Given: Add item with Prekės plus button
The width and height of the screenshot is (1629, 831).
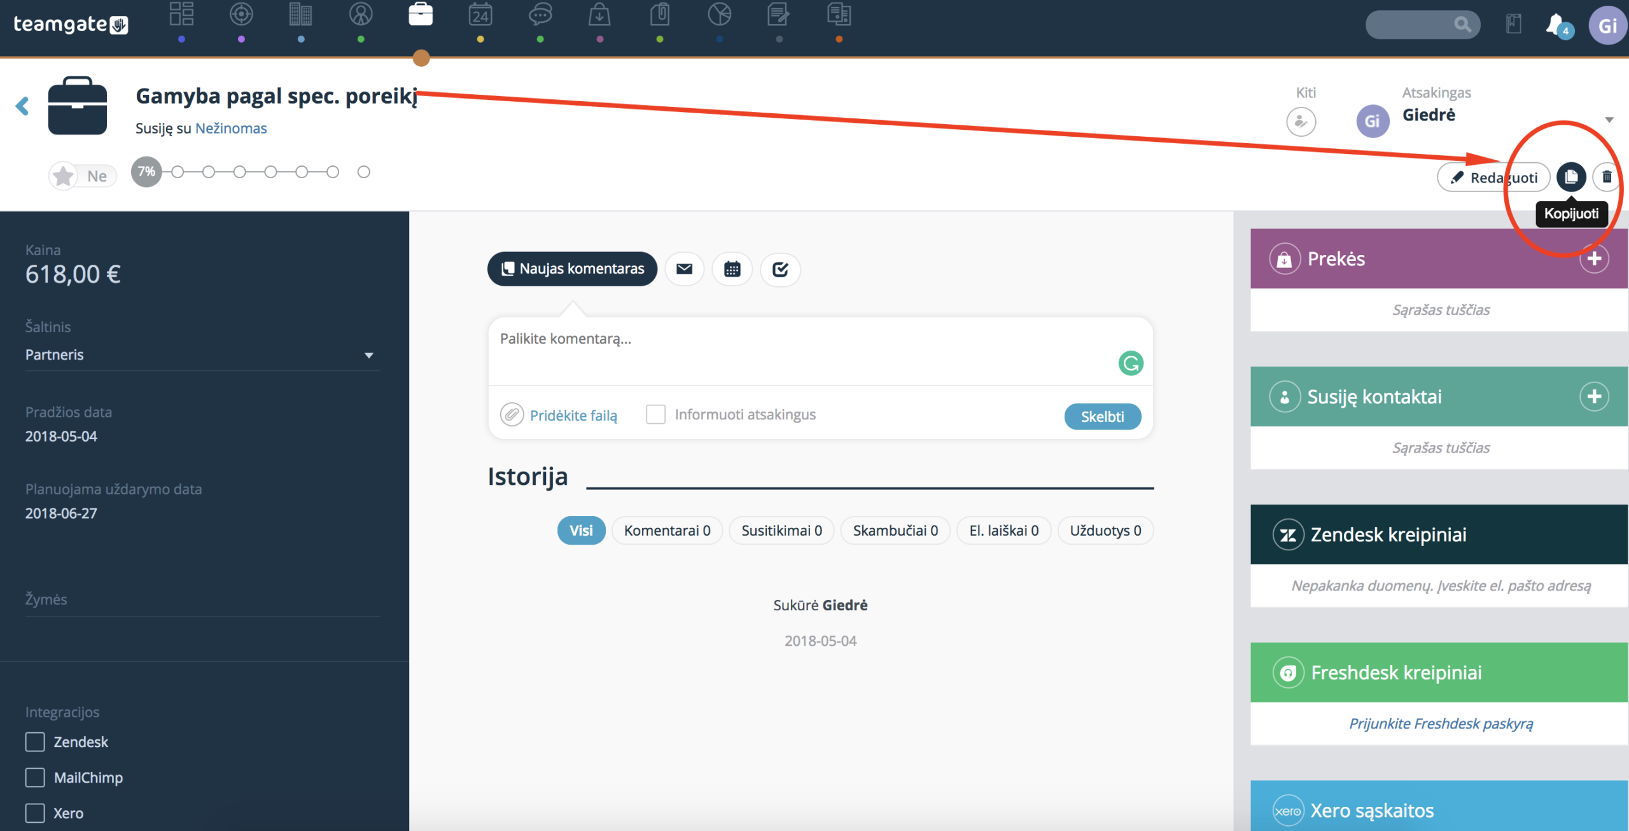Looking at the screenshot, I should [1594, 259].
